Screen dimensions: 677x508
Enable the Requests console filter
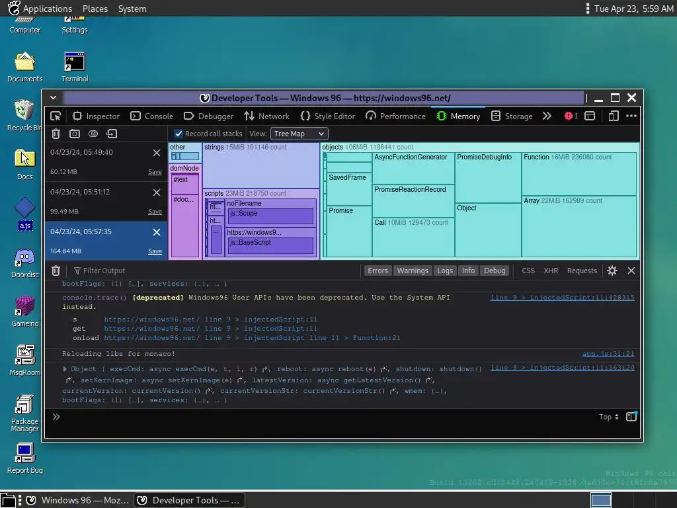point(582,271)
